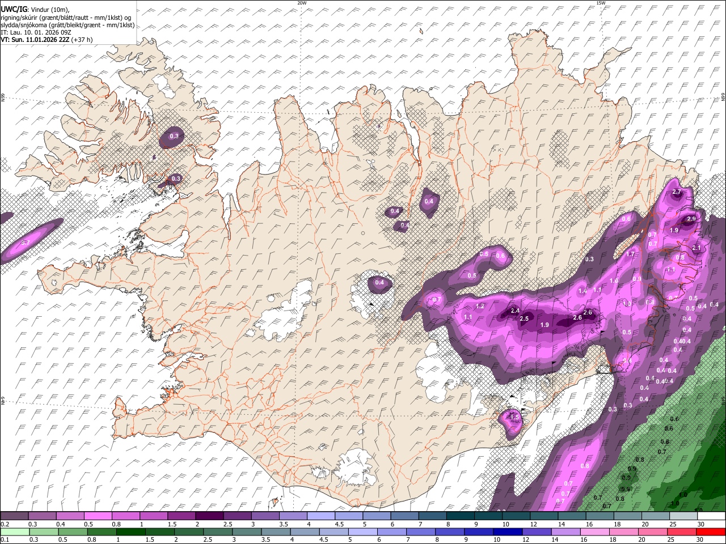Pick the 10 deep blue swatch on the rain scale

(507, 532)
